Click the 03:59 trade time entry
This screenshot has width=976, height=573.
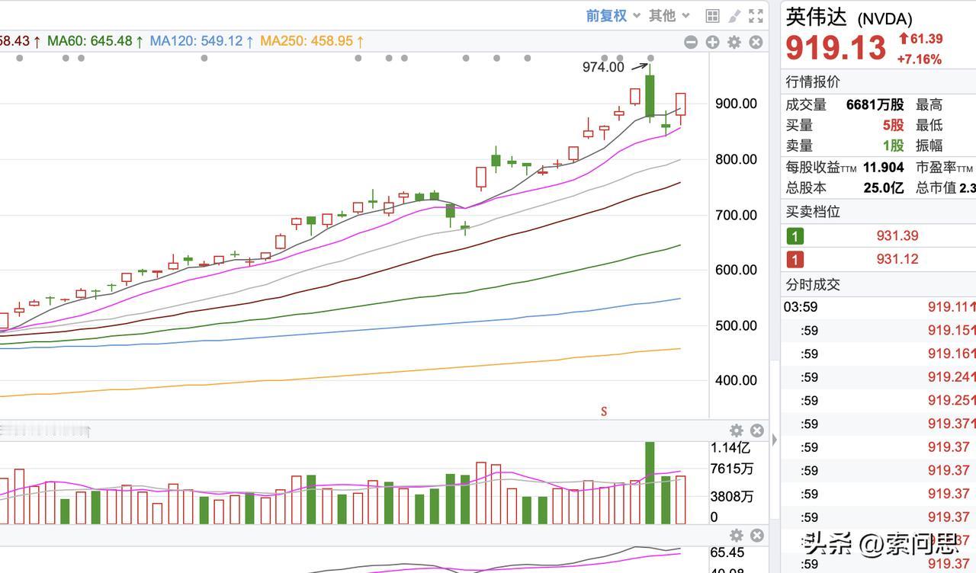(x=801, y=307)
